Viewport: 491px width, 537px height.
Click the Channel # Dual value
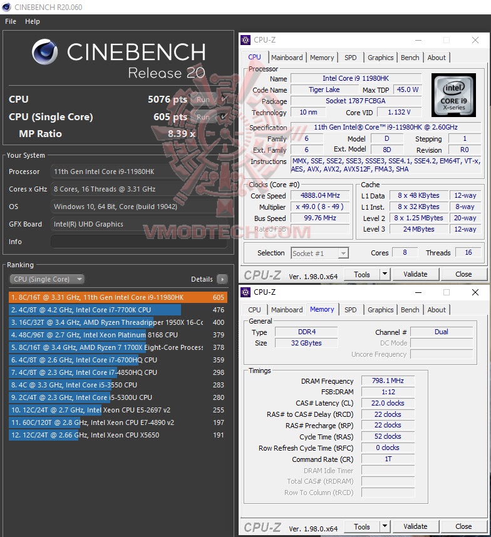pos(442,332)
